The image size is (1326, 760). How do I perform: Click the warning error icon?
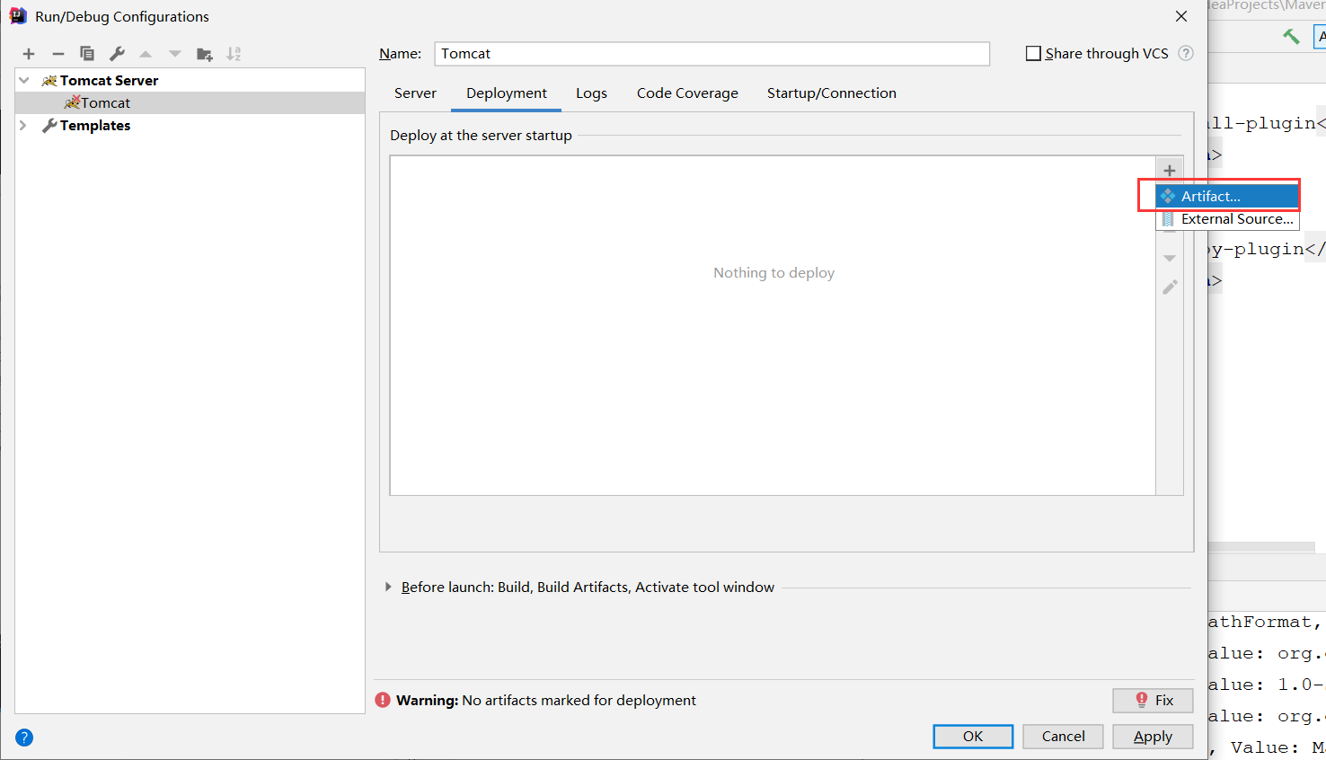(383, 700)
